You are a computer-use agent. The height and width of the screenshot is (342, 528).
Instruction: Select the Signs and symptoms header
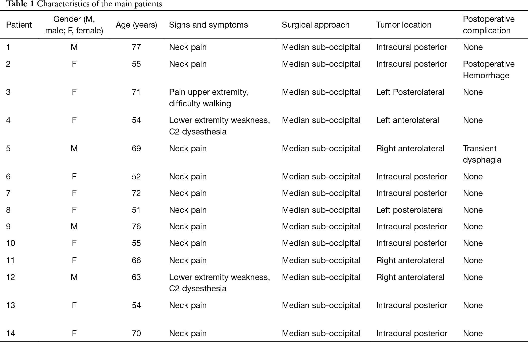click(x=208, y=25)
